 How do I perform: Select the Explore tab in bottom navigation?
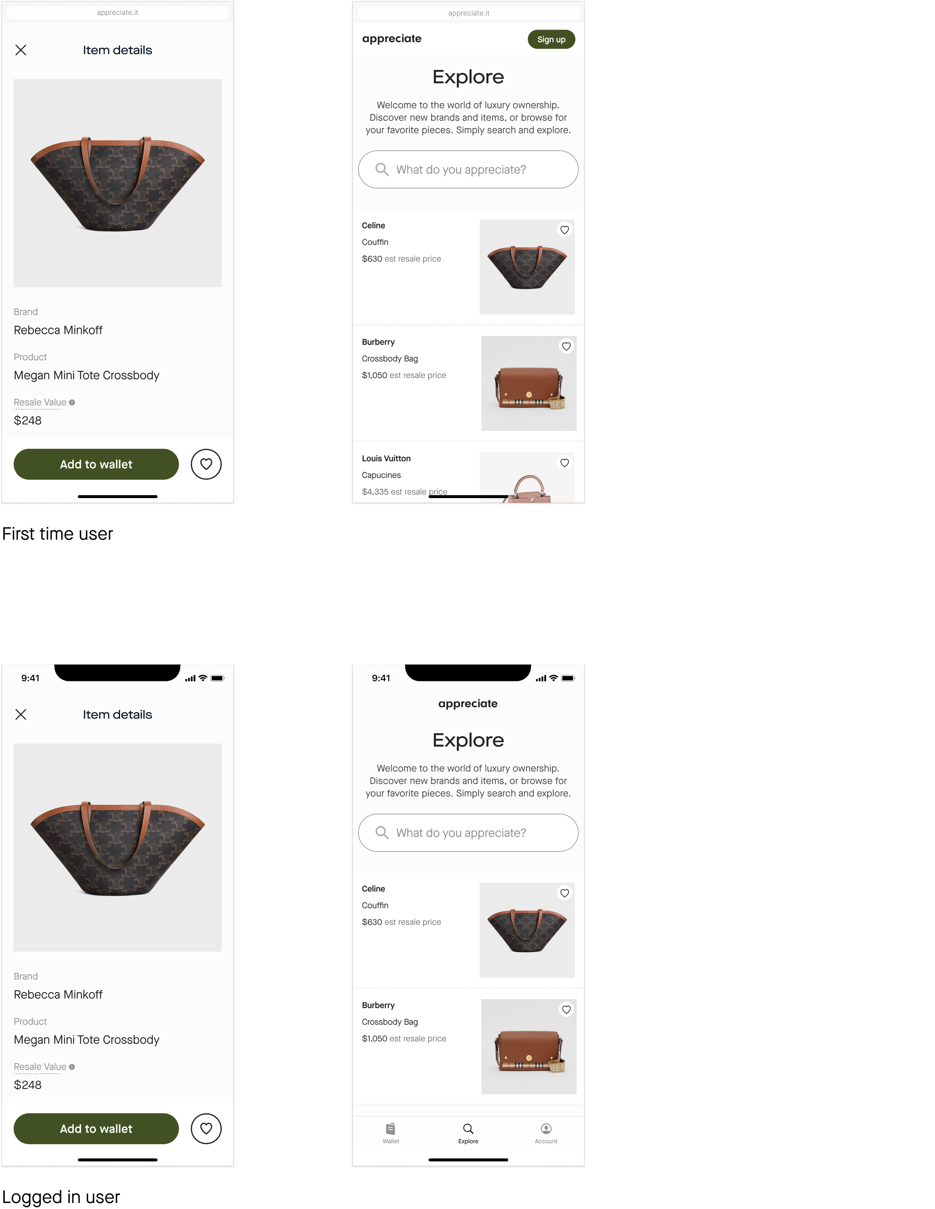468,1133
